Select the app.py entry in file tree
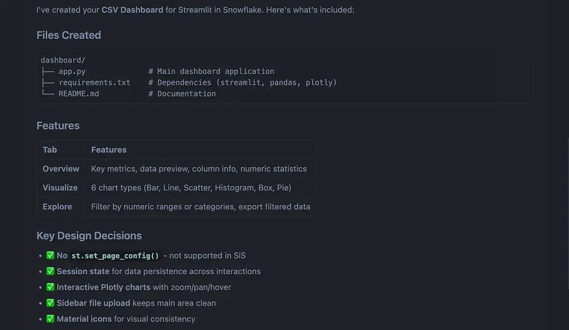The width and height of the screenshot is (569, 330). tap(72, 71)
